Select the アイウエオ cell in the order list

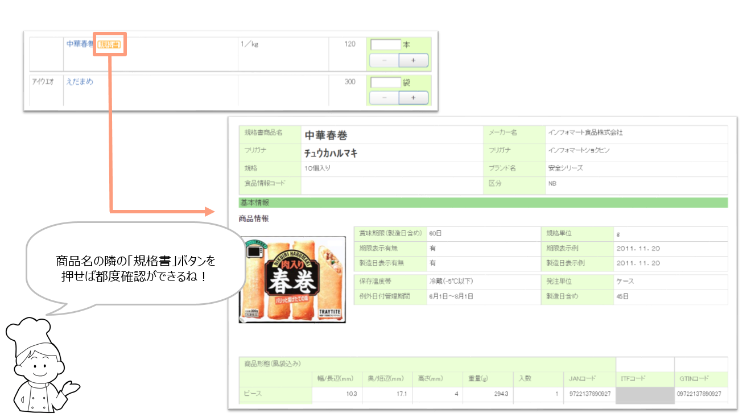43,81
